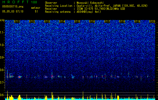Select the 0717 time marker
Image resolution: width=158 pixels, height=100 pixels.
(x=107, y=21)
